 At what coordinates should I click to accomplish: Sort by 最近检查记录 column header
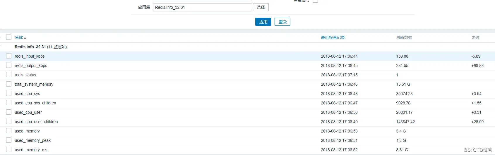coord(333,37)
